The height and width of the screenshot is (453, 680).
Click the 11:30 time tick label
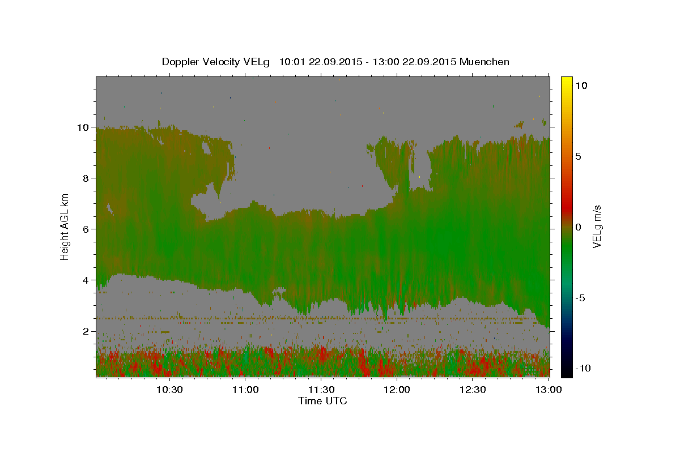pyautogui.click(x=322, y=390)
